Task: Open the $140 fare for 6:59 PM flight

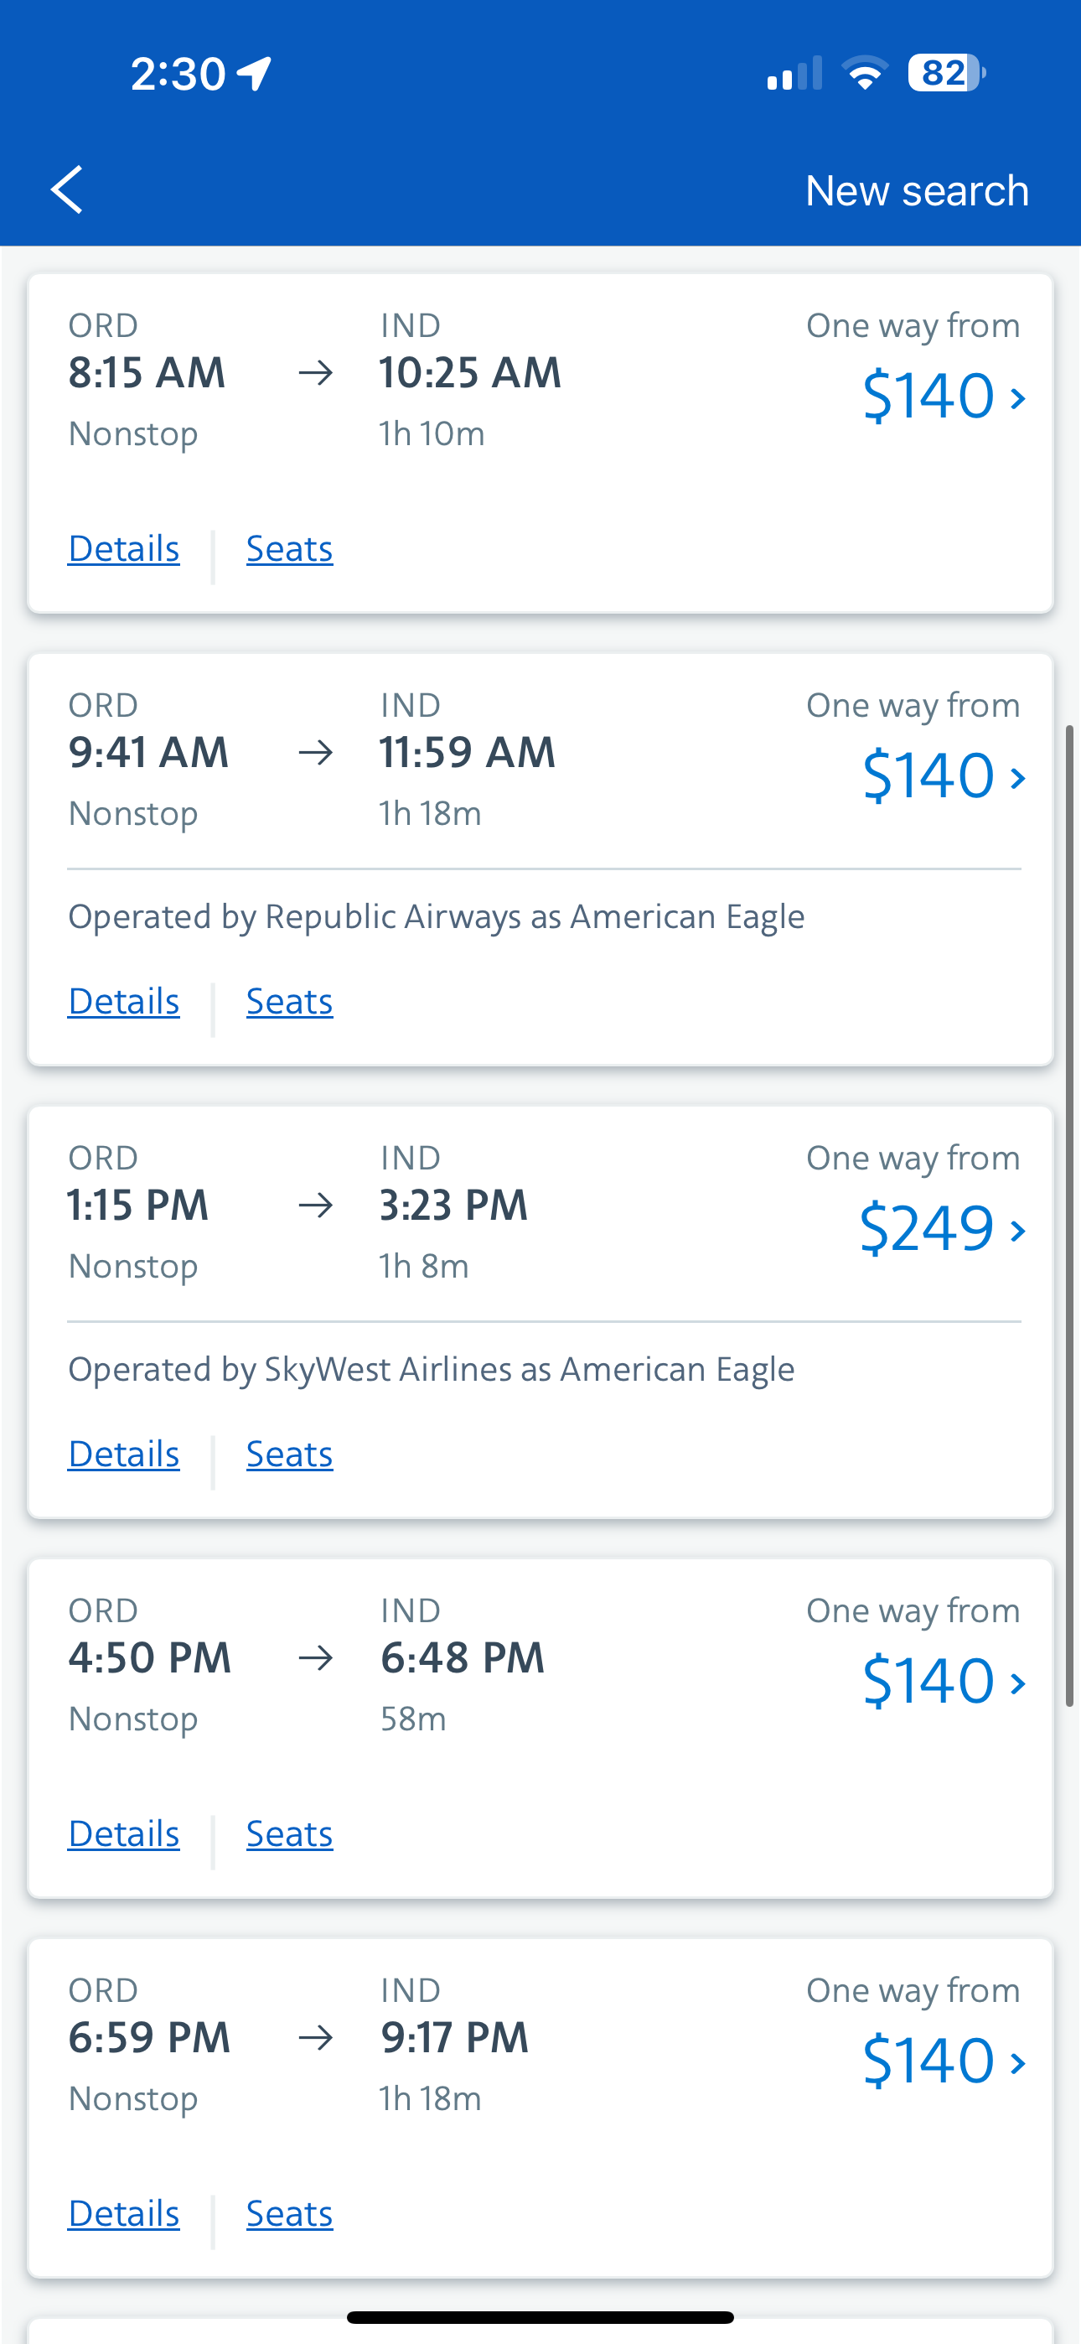Action: tap(943, 2062)
